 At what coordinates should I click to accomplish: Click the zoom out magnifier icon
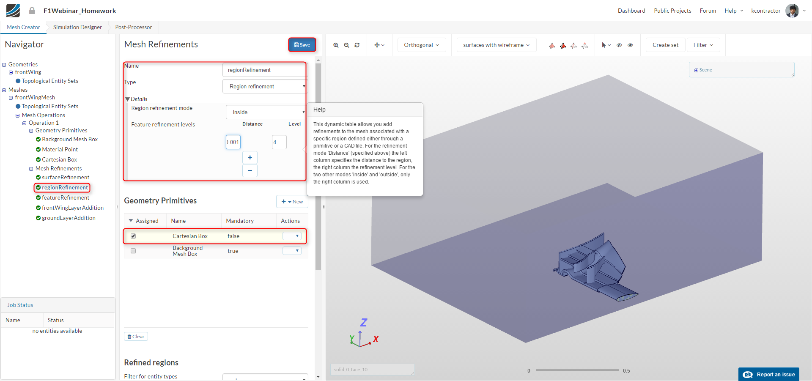pyautogui.click(x=346, y=45)
